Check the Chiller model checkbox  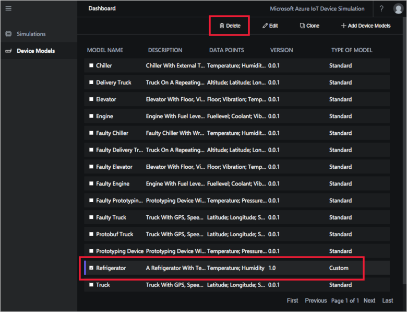(91, 65)
